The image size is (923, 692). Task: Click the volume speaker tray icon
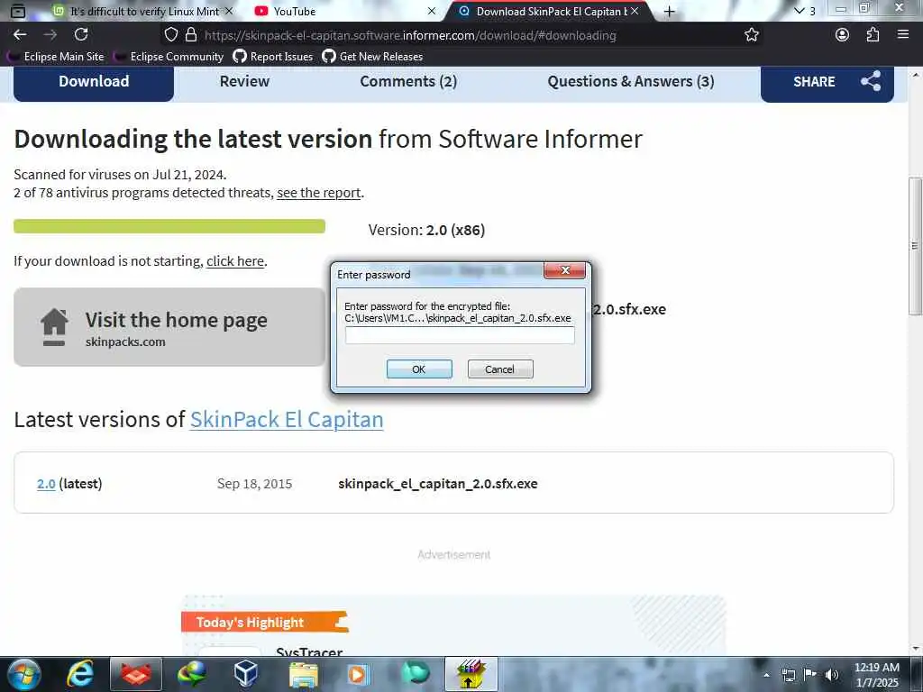tap(832, 675)
